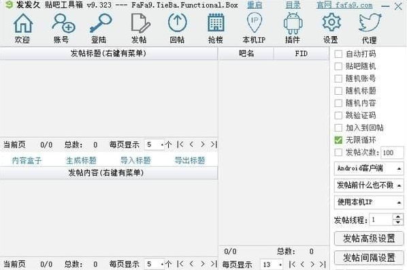Go to previous page of content list
The image size is (407, 270).
click(191, 265)
